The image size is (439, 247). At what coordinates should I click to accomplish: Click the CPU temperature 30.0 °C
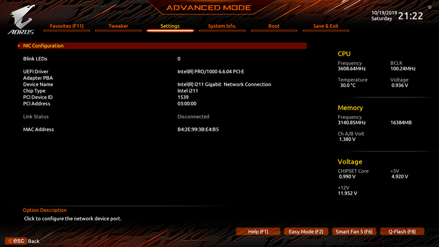[348, 85]
